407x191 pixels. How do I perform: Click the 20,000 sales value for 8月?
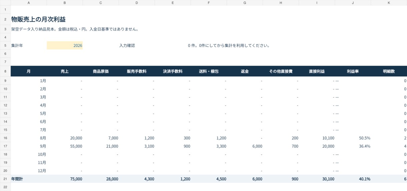(x=65, y=138)
